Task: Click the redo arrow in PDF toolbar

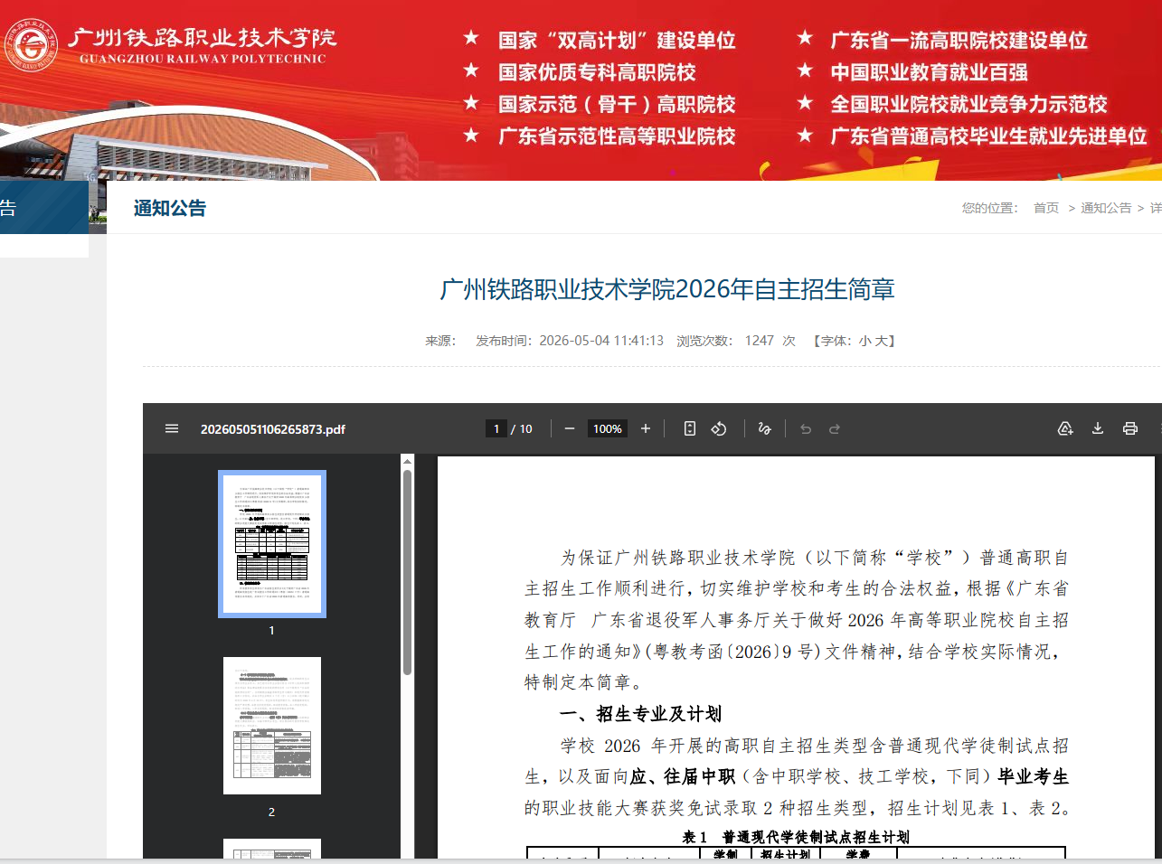Action: [835, 428]
